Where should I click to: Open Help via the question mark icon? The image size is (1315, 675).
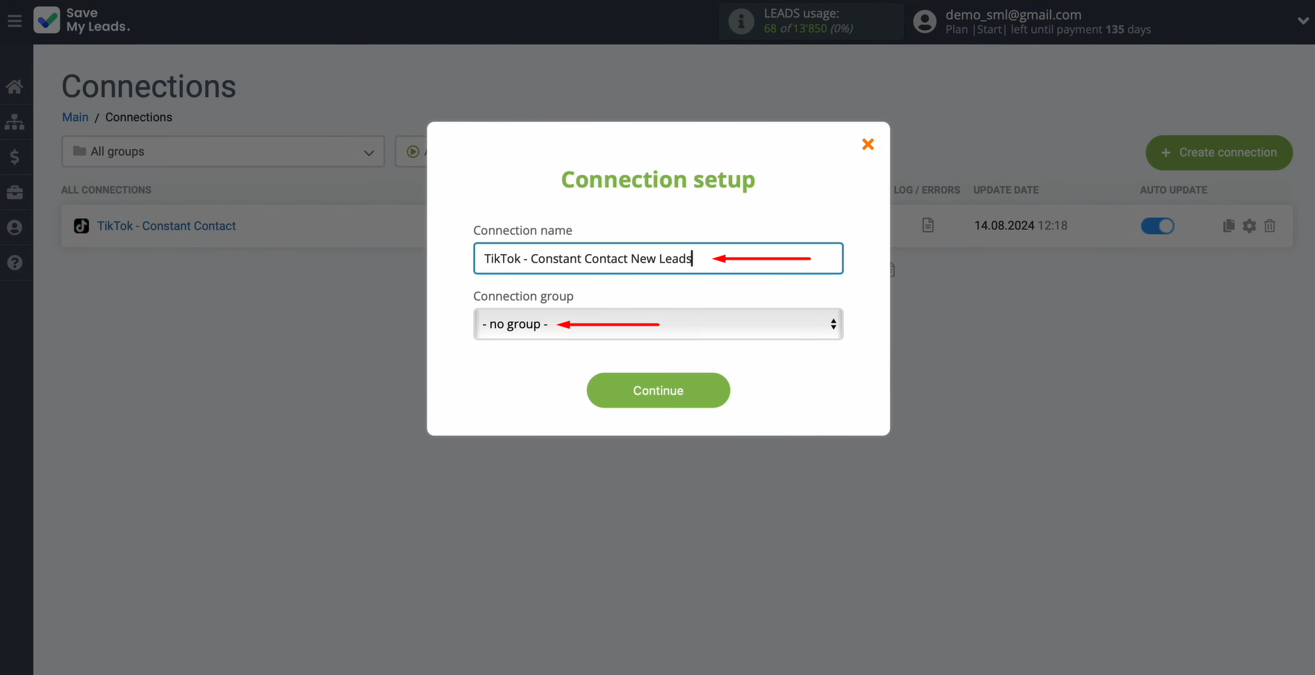[15, 262]
